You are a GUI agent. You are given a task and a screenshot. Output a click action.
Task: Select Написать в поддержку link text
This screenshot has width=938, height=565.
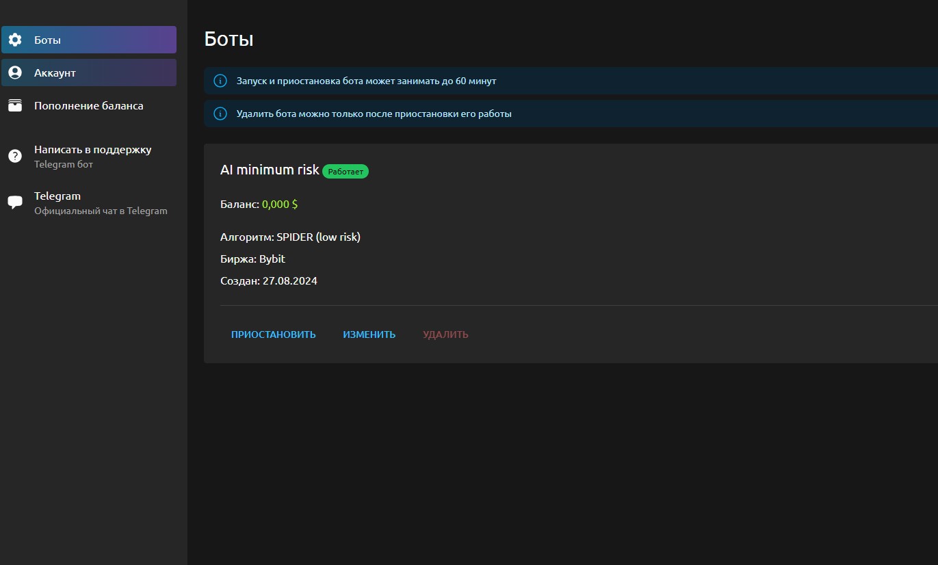93,150
